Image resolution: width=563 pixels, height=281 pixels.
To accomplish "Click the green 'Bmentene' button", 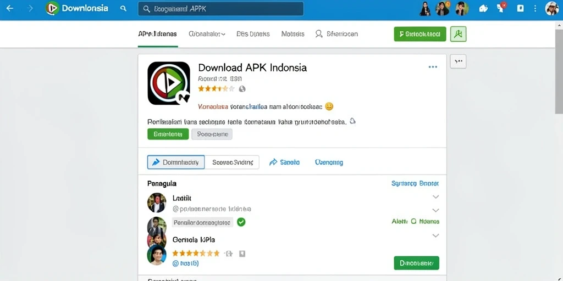I will 168,134.
